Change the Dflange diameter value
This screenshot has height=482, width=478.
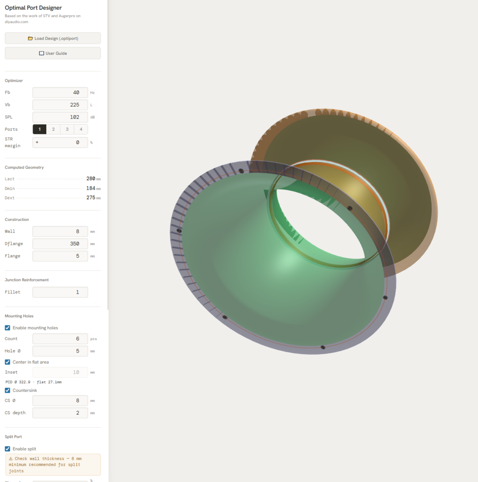point(60,244)
